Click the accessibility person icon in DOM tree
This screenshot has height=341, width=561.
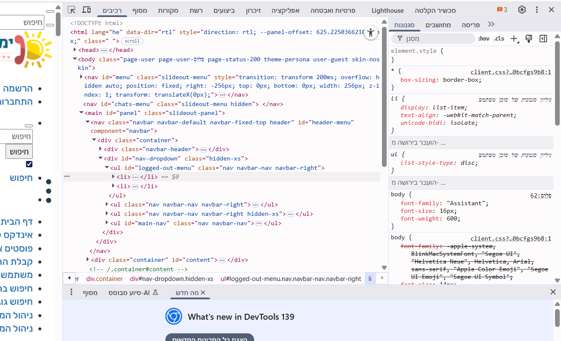(371, 33)
